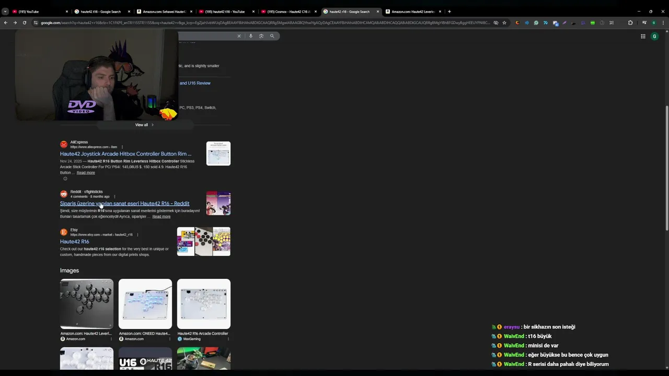Viewport: 669px width, 376px height.
Task: Open the ONEED Haute4... Amazon image
Action: [145, 304]
